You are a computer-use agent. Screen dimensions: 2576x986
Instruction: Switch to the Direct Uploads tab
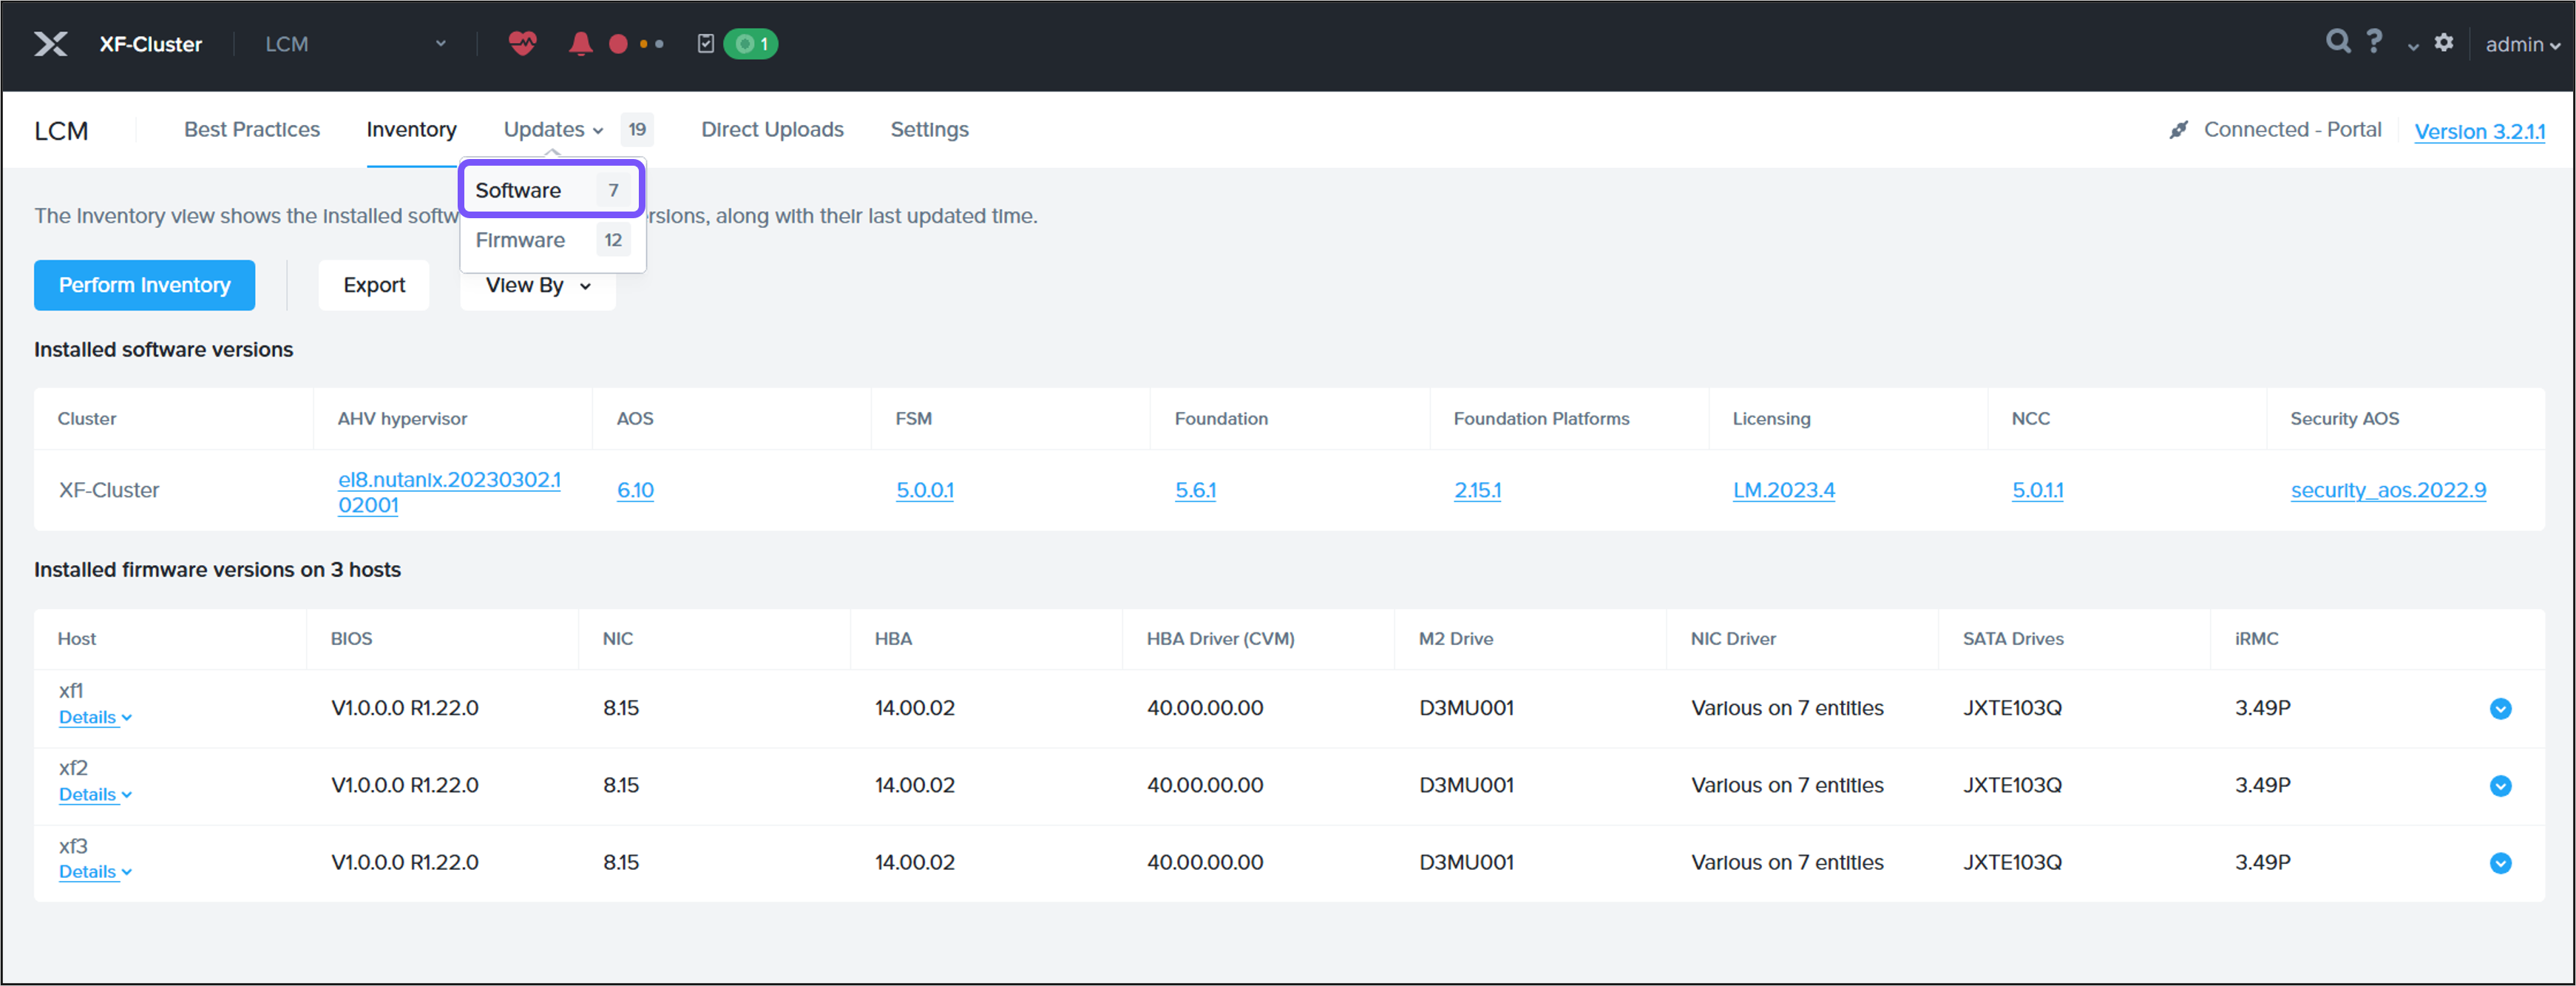(x=772, y=130)
